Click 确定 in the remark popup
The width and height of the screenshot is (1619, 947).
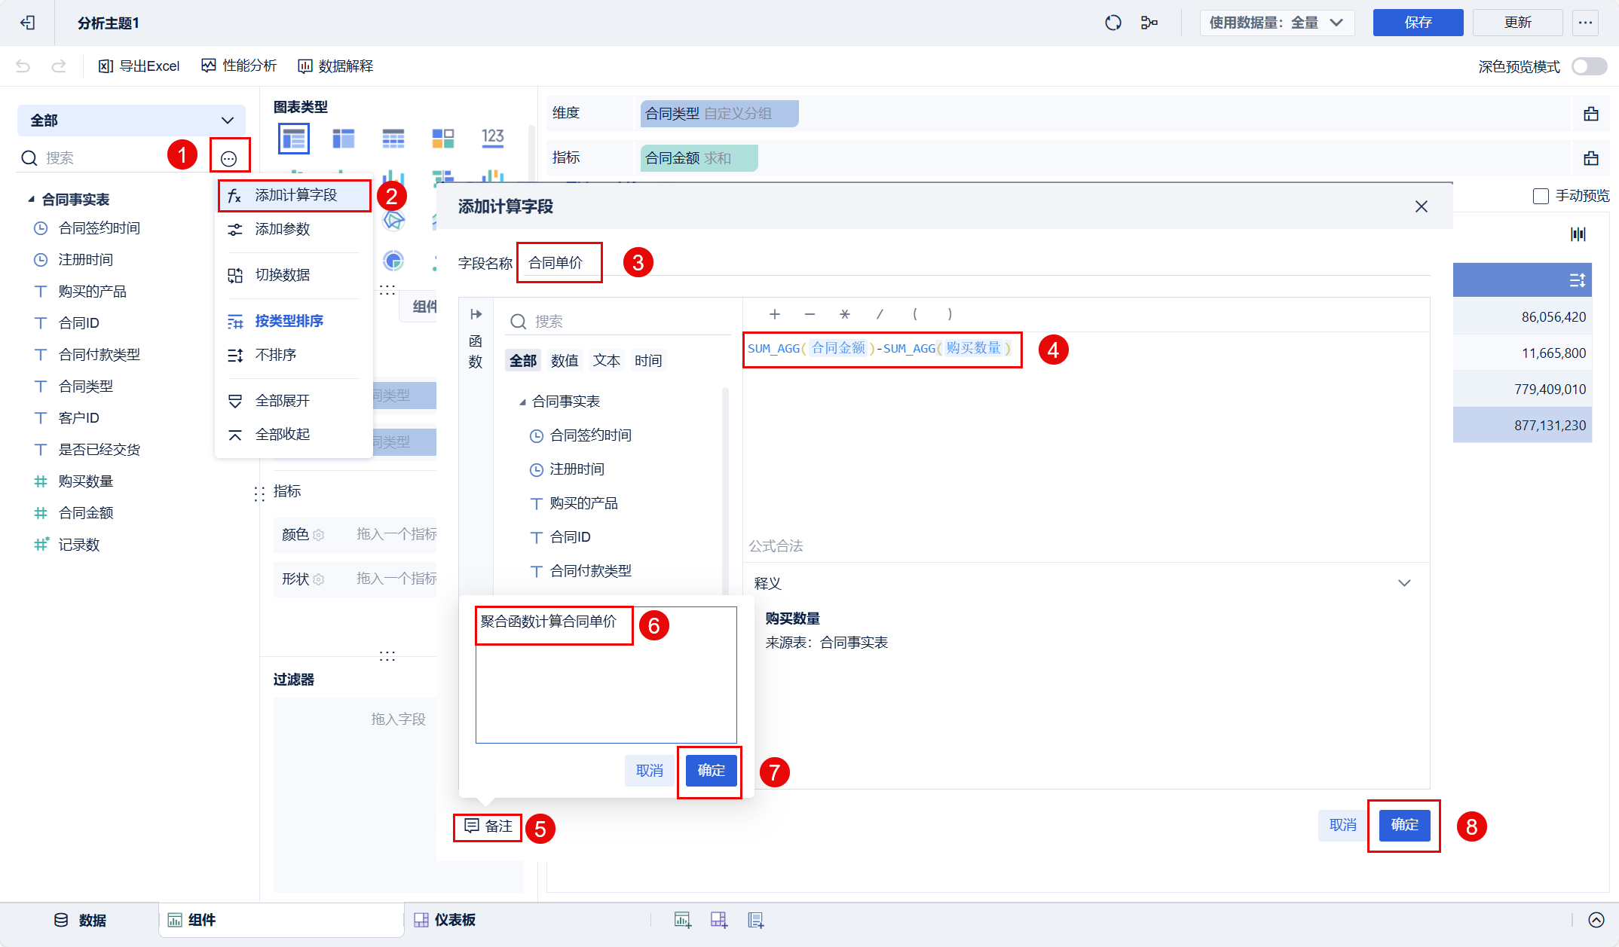(x=711, y=771)
